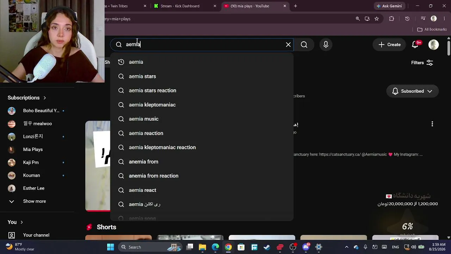Screen dimensions: 451x254
Task: Open the search Filters panel
Action: click(x=422, y=63)
